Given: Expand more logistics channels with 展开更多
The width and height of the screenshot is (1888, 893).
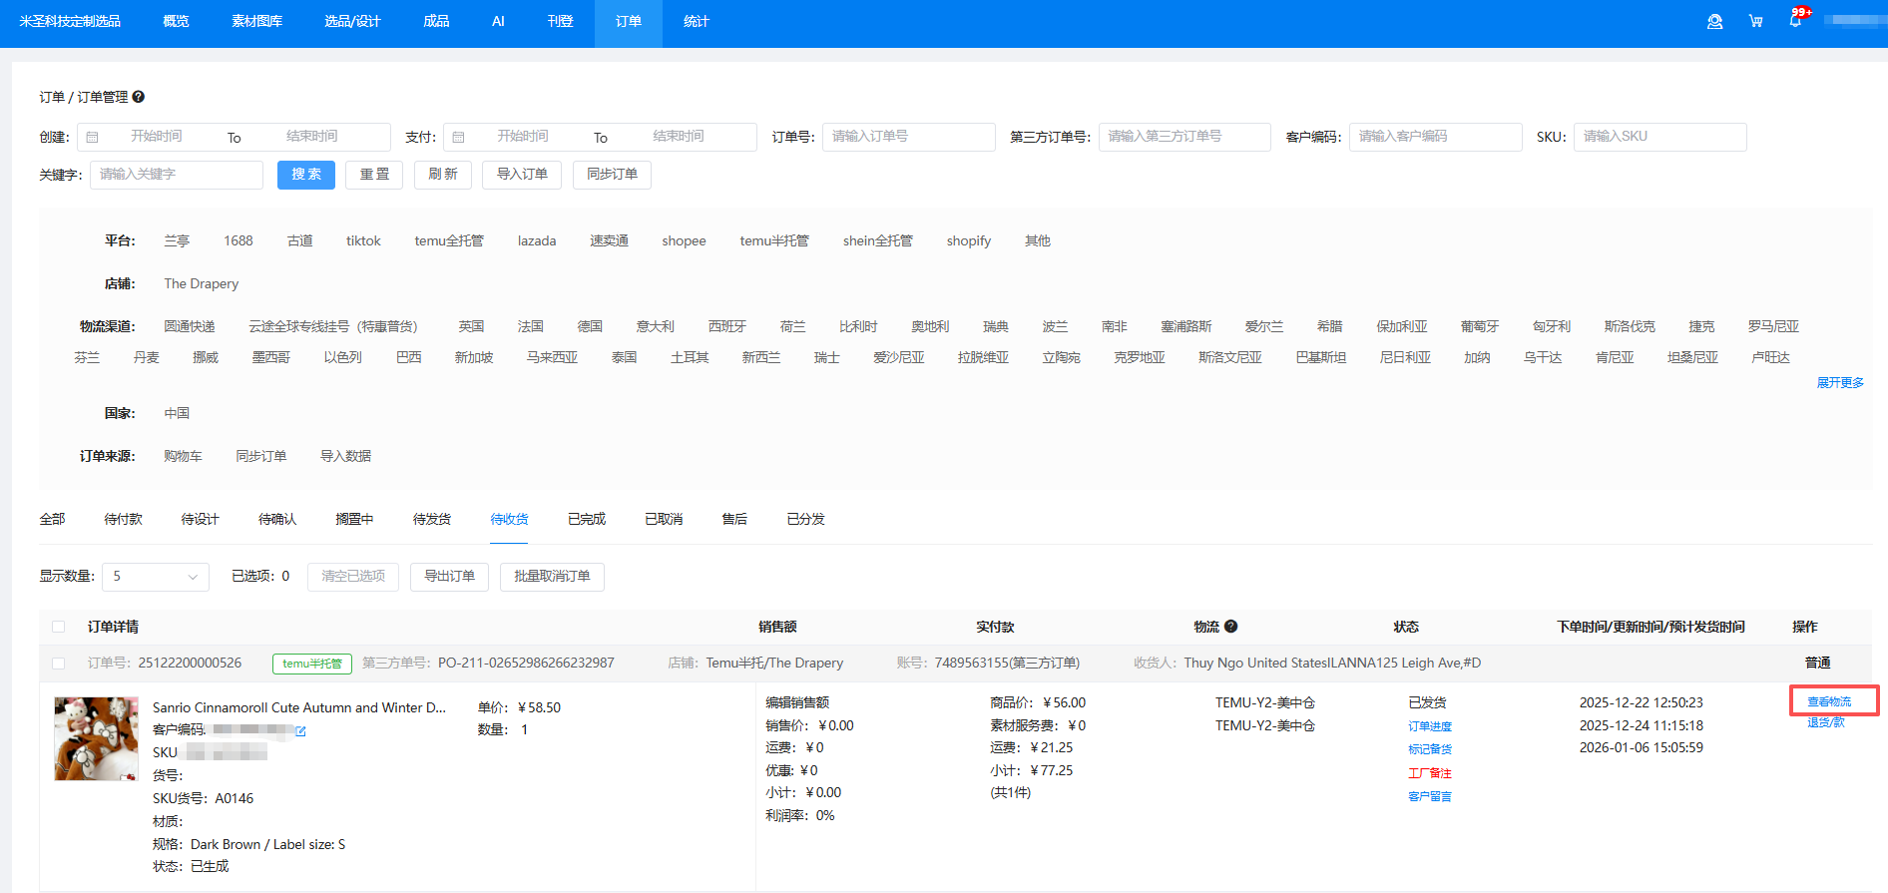Looking at the screenshot, I should tap(1839, 382).
